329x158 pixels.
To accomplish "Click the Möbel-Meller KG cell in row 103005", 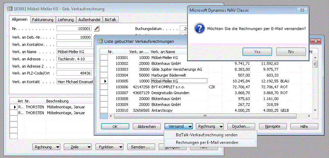I will 179,81.
